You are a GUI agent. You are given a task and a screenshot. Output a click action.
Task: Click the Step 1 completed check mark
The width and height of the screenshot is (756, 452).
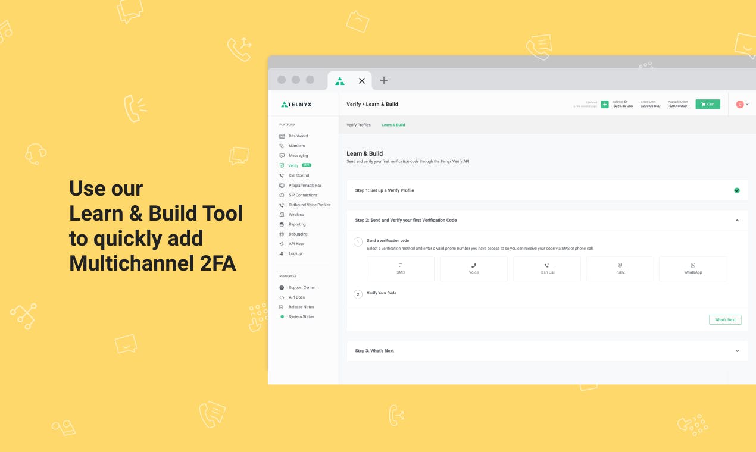point(737,190)
